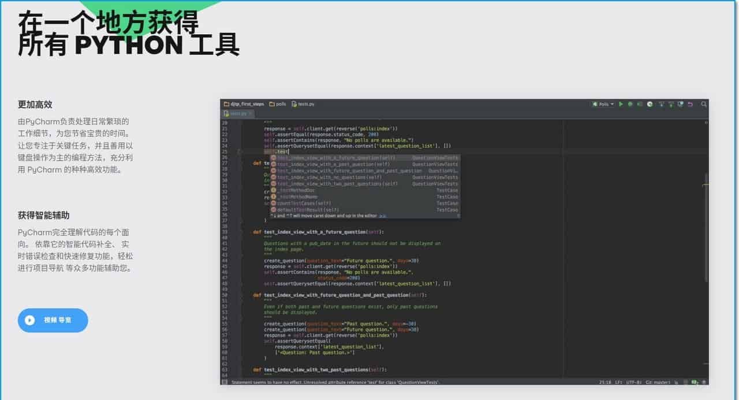
Task: Click the Show History clock icon
Action: click(680, 104)
